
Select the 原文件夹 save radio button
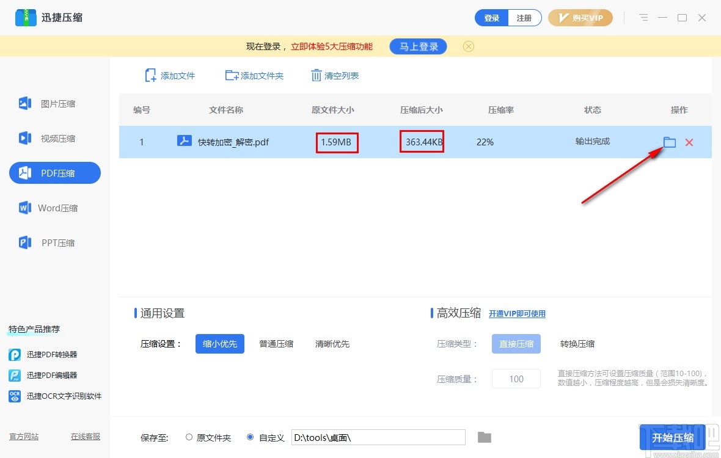point(189,437)
